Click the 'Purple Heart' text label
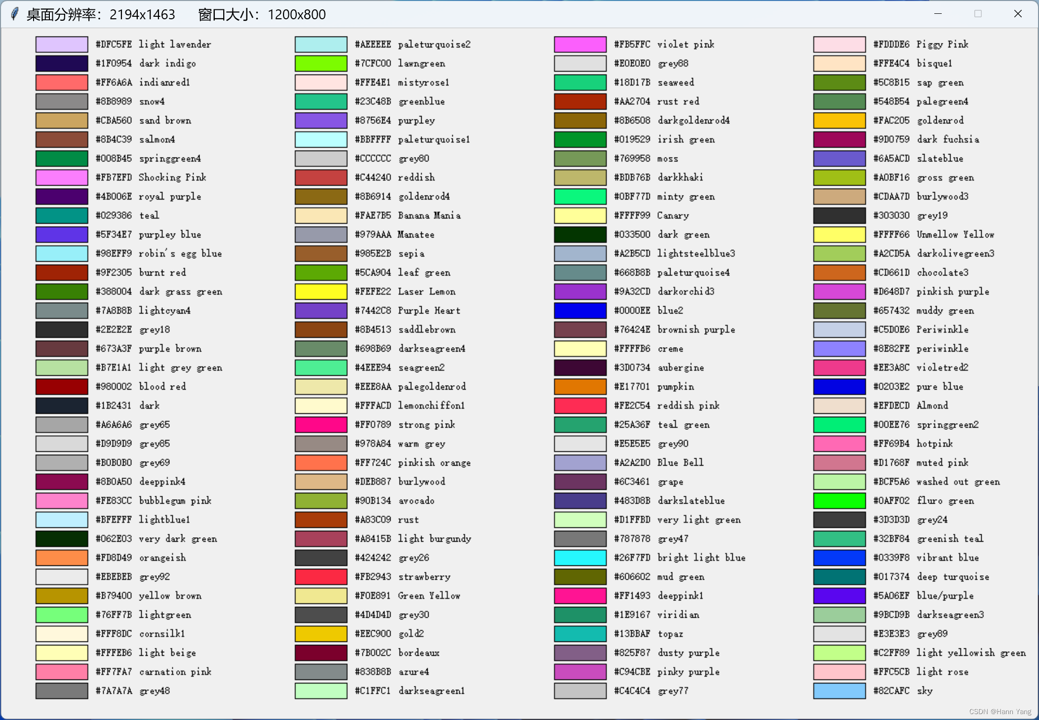This screenshot has width=1039, height=720. pyautogui.click(x=429, y=311)
